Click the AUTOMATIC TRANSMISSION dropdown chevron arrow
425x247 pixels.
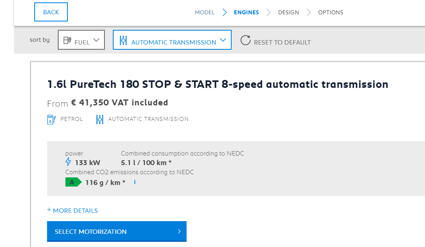[x=223, y=40]
